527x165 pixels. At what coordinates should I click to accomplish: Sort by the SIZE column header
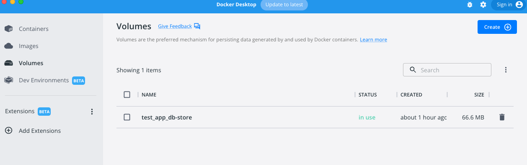click(x=479, y=95)
